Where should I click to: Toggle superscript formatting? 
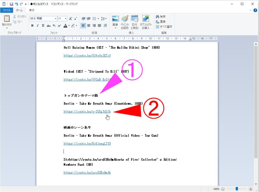(59, 26)
